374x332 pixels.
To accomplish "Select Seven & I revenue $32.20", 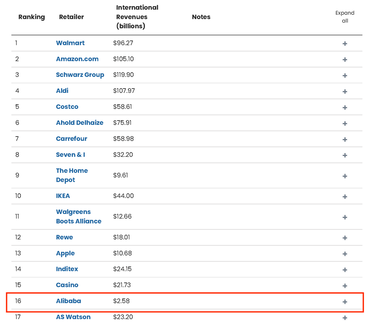I will click(x=123, y=155).
